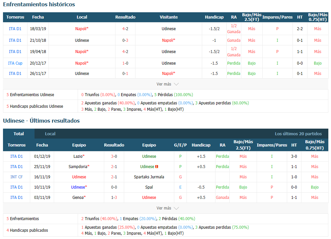Select the 0-0 result against Spal
Viewport: 331px width, 239px height.
point(114,187)
